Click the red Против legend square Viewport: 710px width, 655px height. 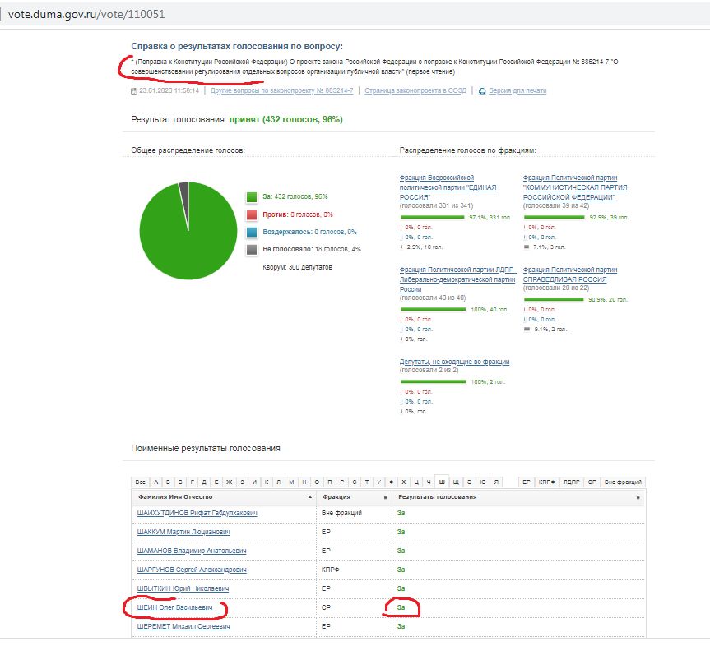click(x=253, y=214)
